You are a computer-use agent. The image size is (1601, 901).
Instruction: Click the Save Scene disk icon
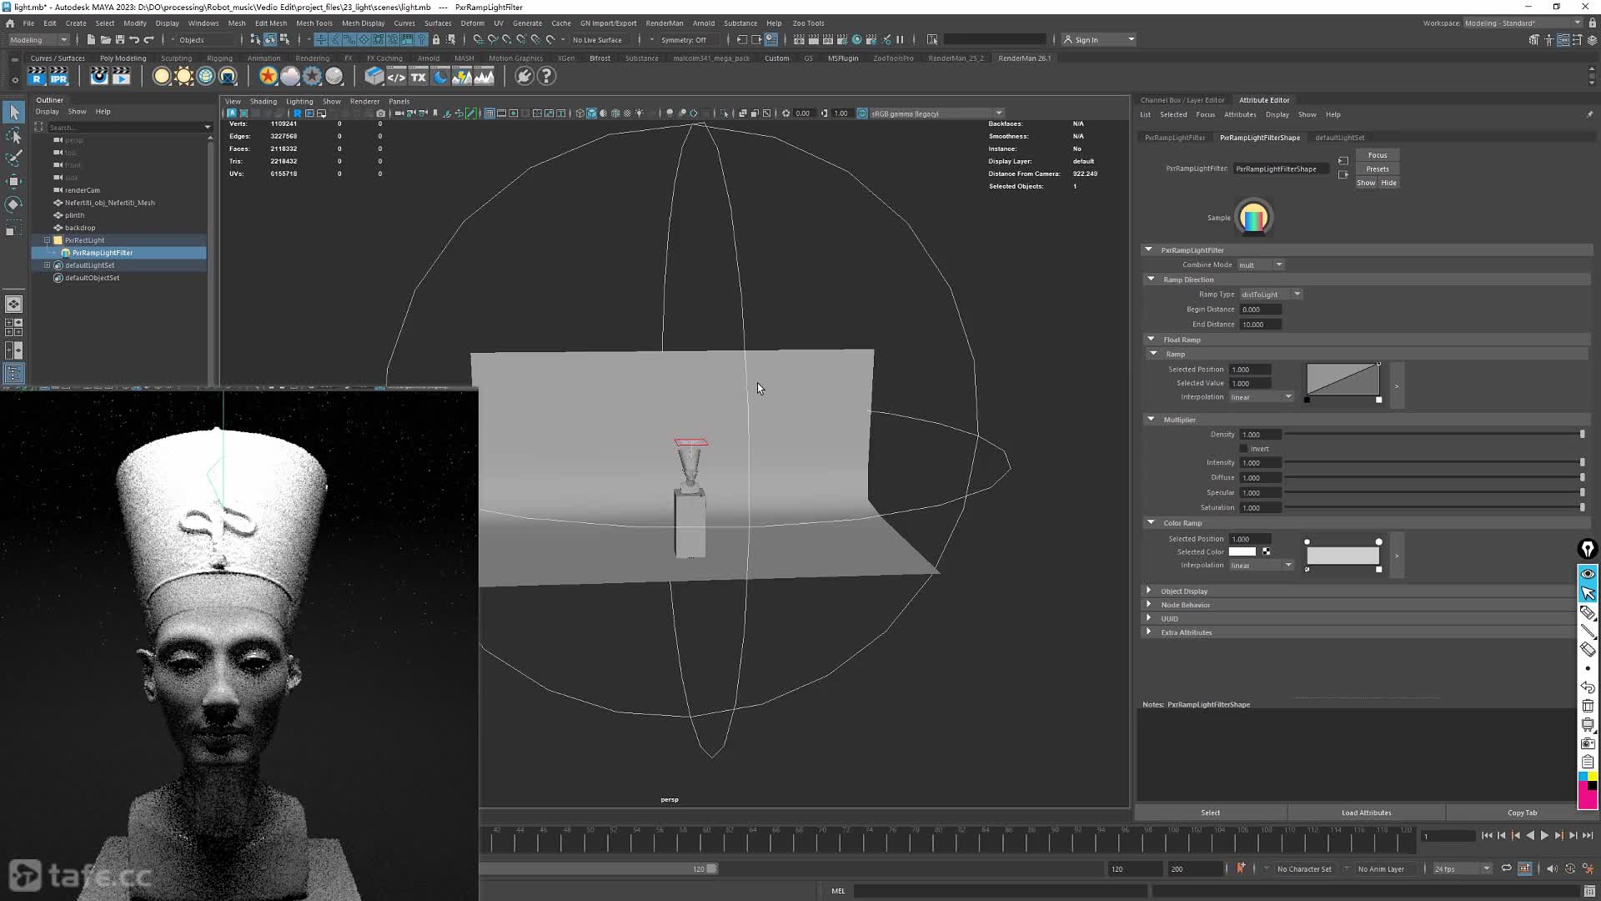click(120, 39)
